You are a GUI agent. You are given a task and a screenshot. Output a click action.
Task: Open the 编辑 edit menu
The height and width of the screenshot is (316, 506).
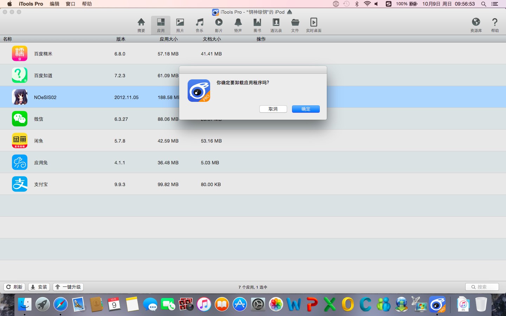[x=54, y=4]
